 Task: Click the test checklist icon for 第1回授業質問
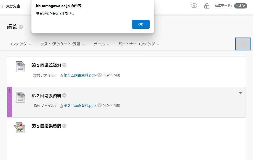coord(19,127)
